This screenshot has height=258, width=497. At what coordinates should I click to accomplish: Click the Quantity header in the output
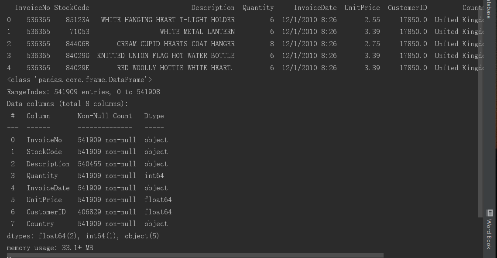[x=258, y=7]
